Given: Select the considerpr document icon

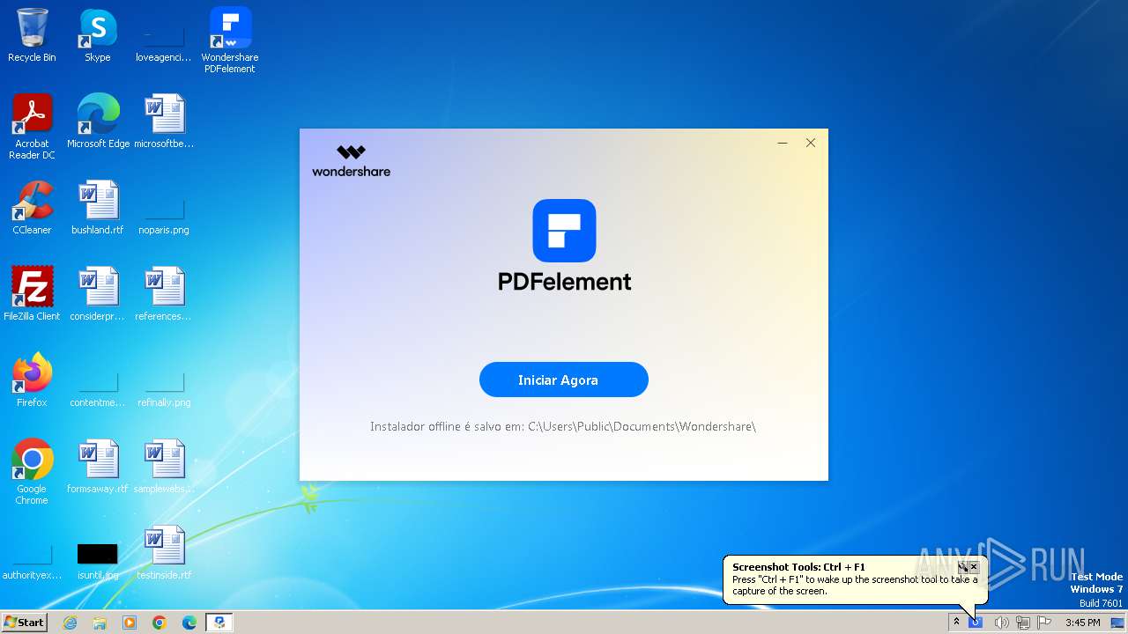Looking at the screenshot, I should point(98,294).
